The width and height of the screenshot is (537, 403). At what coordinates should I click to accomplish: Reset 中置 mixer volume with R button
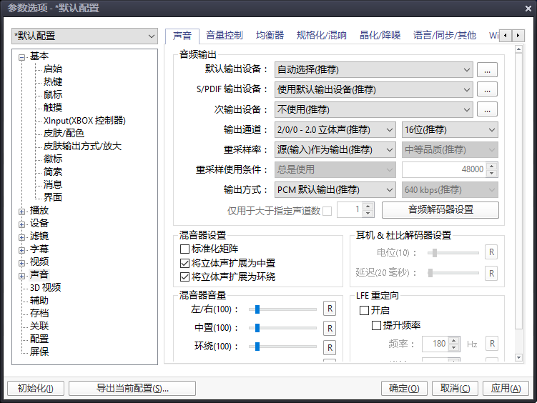pos(330,328)
